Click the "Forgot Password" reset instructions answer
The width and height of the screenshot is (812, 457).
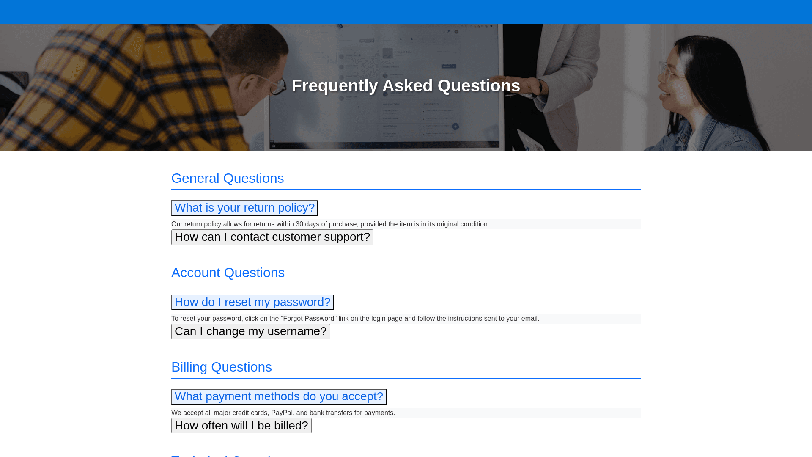click(355, 319)
